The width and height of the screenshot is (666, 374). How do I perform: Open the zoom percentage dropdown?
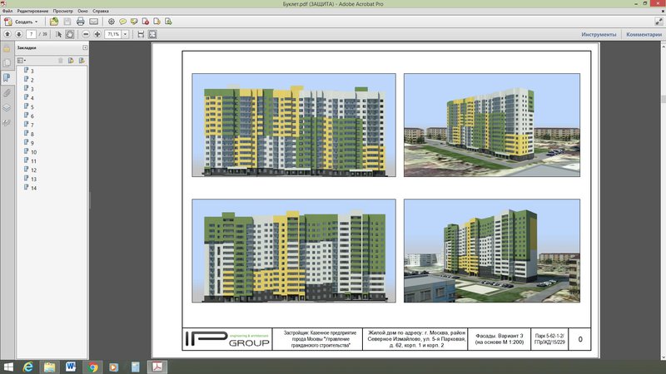pos(125,35)
